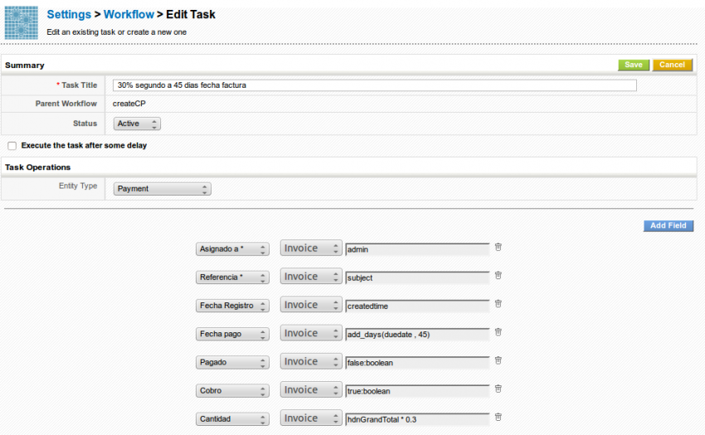The height and width of the screenshot is (435, 705).
Task: Go to Settings breadcrumb link
Action: (x=69, y=15)
